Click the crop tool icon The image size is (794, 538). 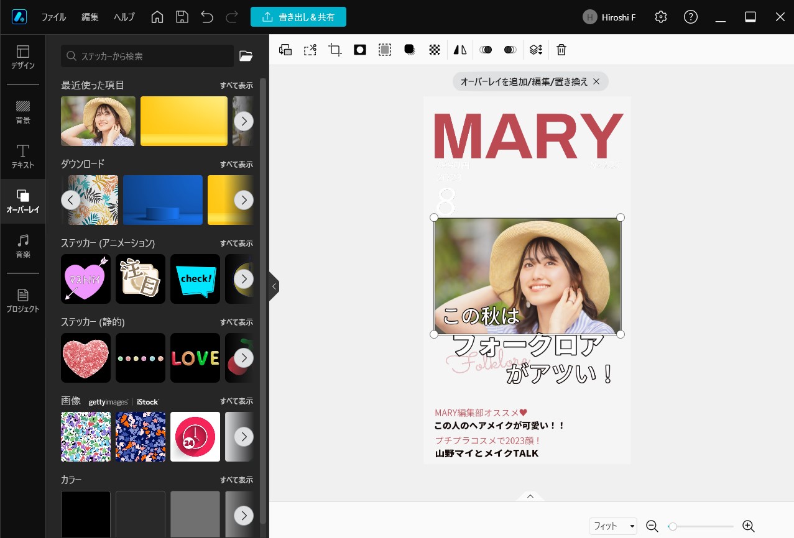coord(335,50)
